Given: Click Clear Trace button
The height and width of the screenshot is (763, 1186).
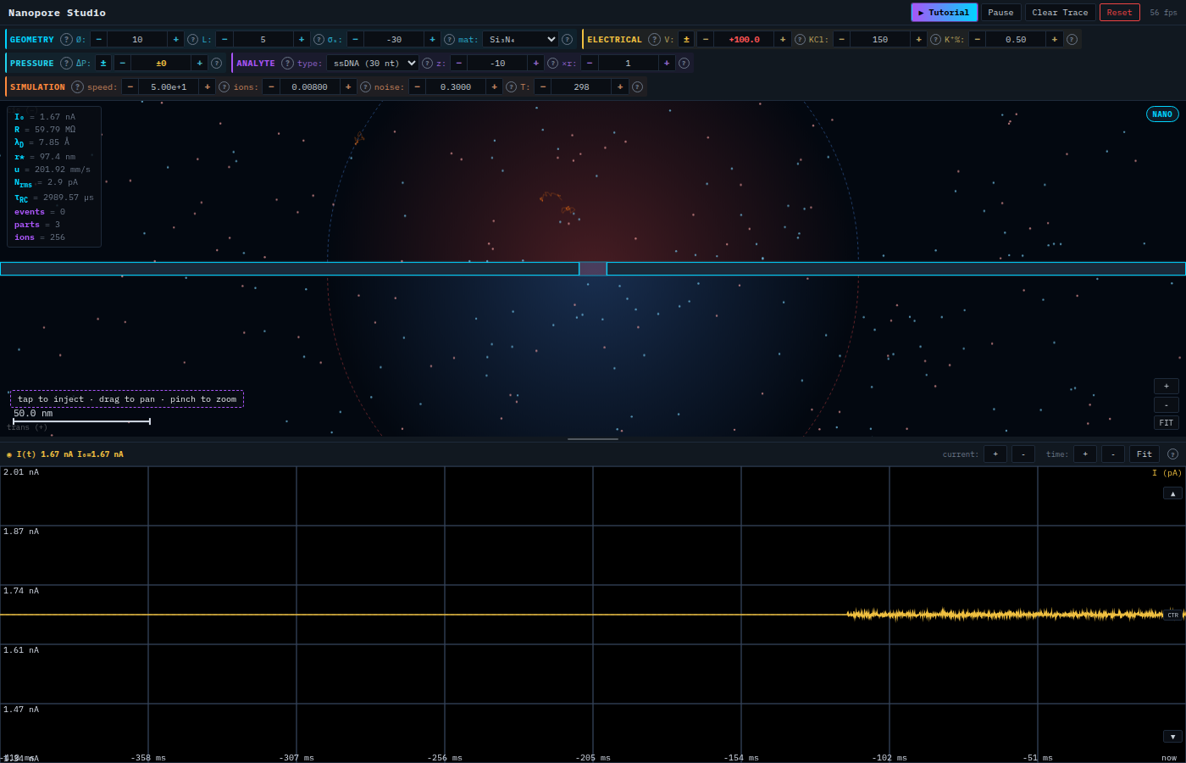Looking at the screenshot, I should [1060, 13].
